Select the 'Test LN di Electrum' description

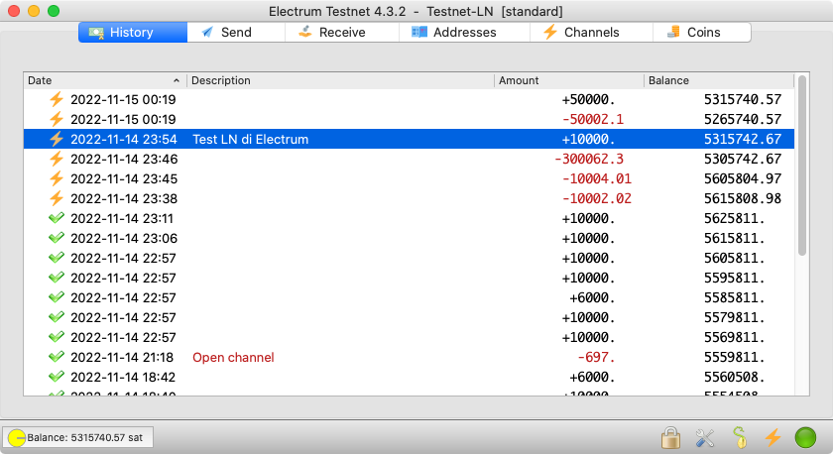point(250,139)
